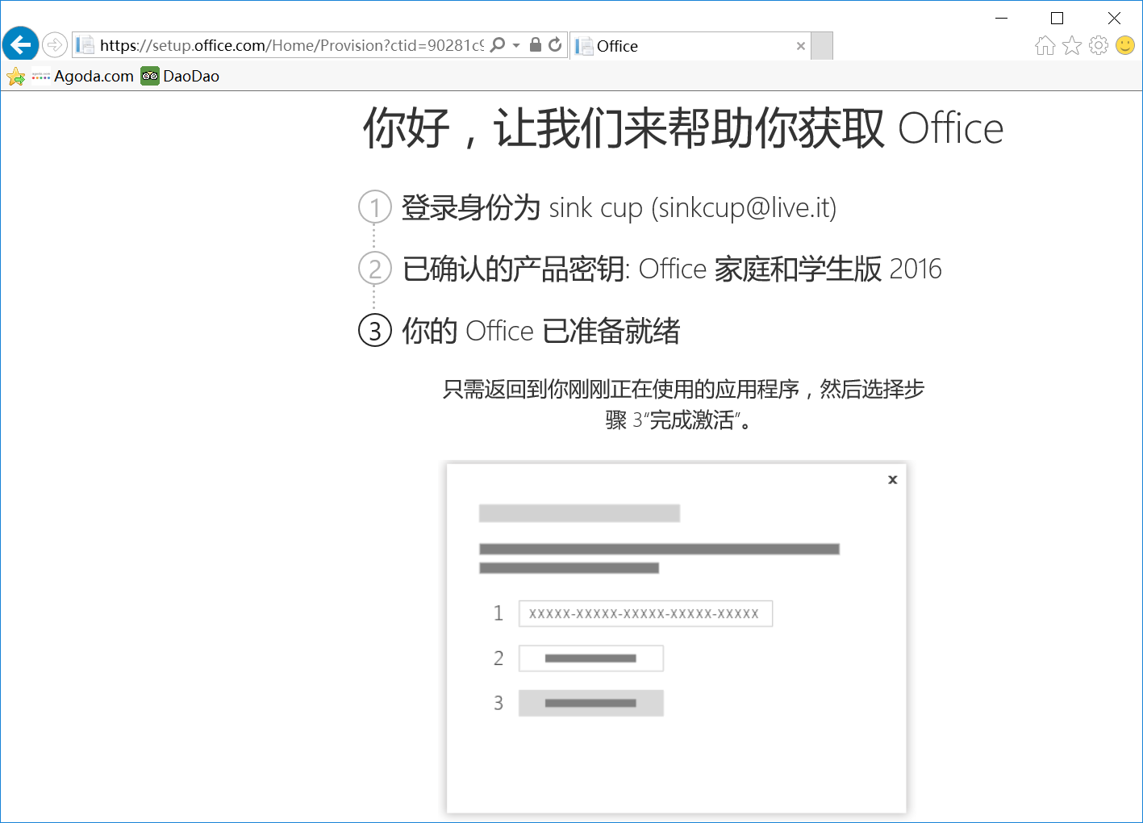Open the Agoda.com favorite
Image resolution: width=1143 pixels, height=823 pixels.
pyautogui.click(x=93, y=76)
